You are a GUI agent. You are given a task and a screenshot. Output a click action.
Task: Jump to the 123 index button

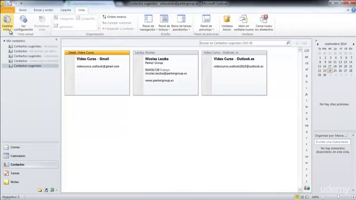click(x=306, y=51)
